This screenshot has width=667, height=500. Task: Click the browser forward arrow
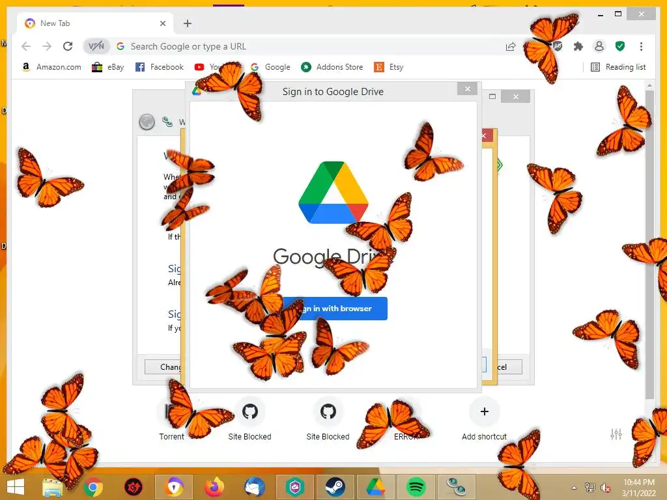pos(47,46)
